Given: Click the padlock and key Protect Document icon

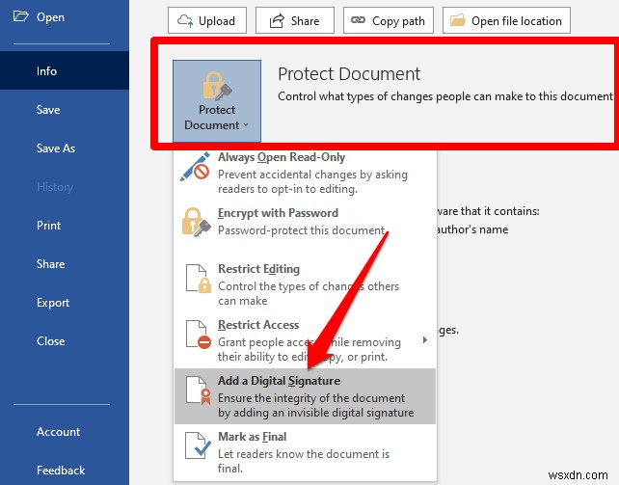Looking at the screenshot, I should pyautogui.click(x=217, y=85).
